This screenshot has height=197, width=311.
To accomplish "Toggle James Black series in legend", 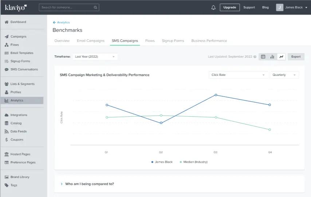I will tap(162, 162).
